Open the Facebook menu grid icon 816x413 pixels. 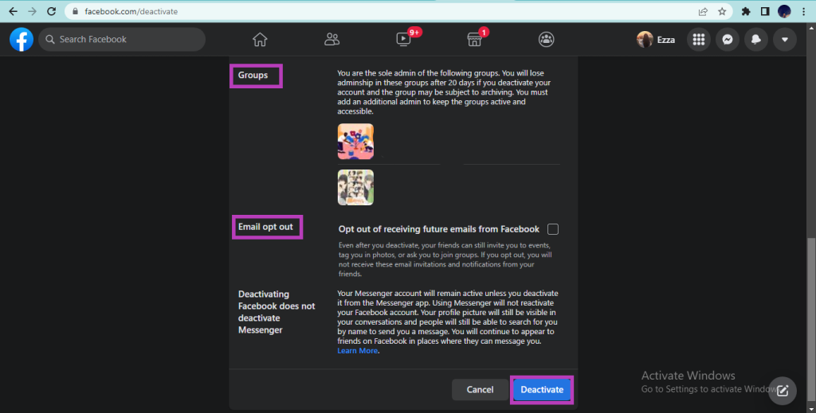698,40
